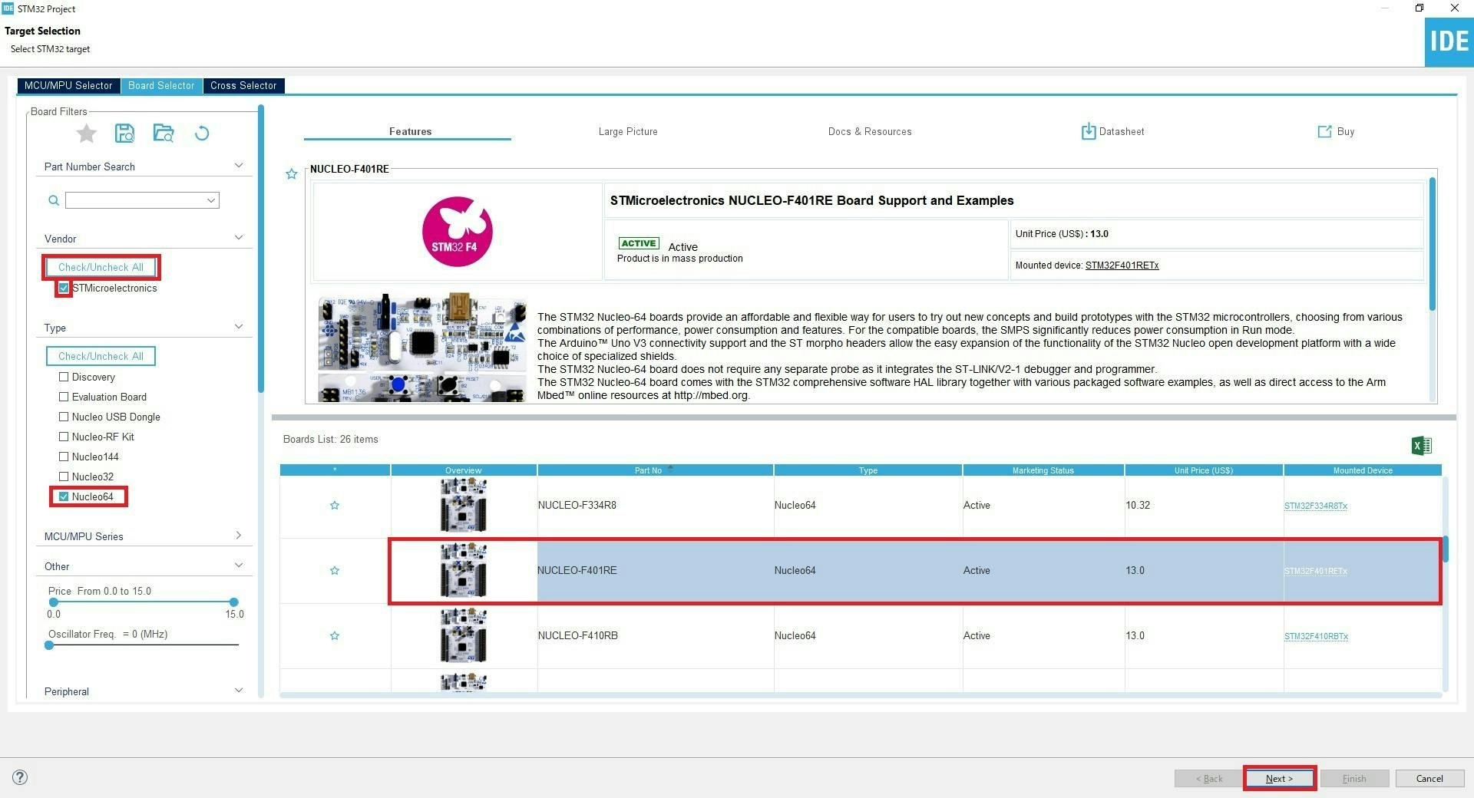Viewport: 1474px width, 798px height.
Task: Click the price slider minimum handle
Action: (54, 602)
